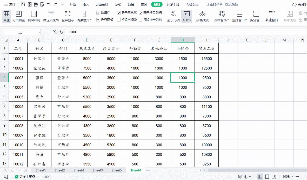Switch to the 数据 ribbon tab
This screenshot has width=307, height=180.
coord(131,4)
